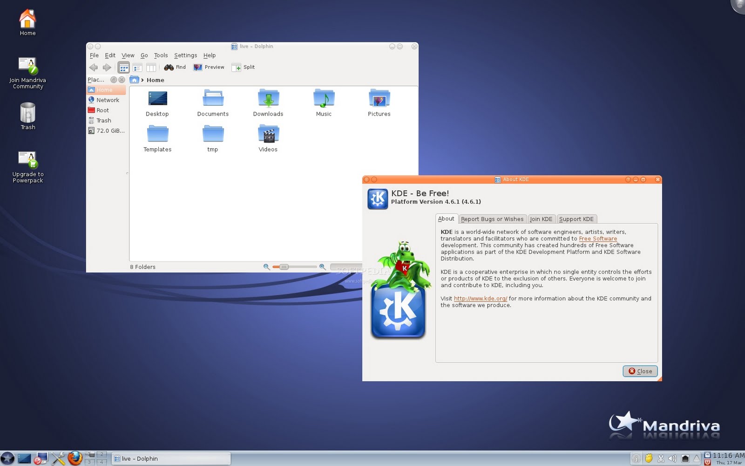Image resolution: width=745 pixels, height=466 pixels.
Task: Launch Firefox from the panel
Action: pyautogui.click(x=75, y=459)
